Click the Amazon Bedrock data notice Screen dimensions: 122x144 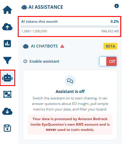click(x=70, y=124)
